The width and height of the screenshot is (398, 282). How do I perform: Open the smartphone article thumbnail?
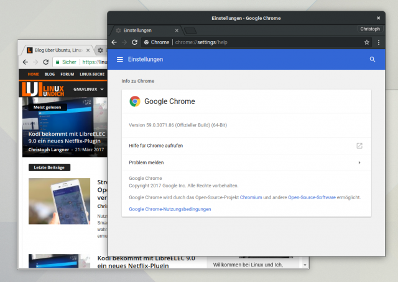59,201
